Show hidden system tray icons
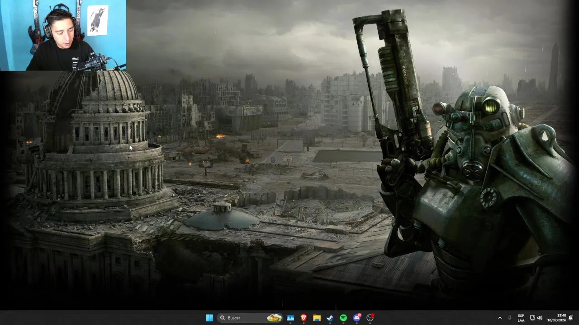 pyautogui.click(x=500, y=318)
